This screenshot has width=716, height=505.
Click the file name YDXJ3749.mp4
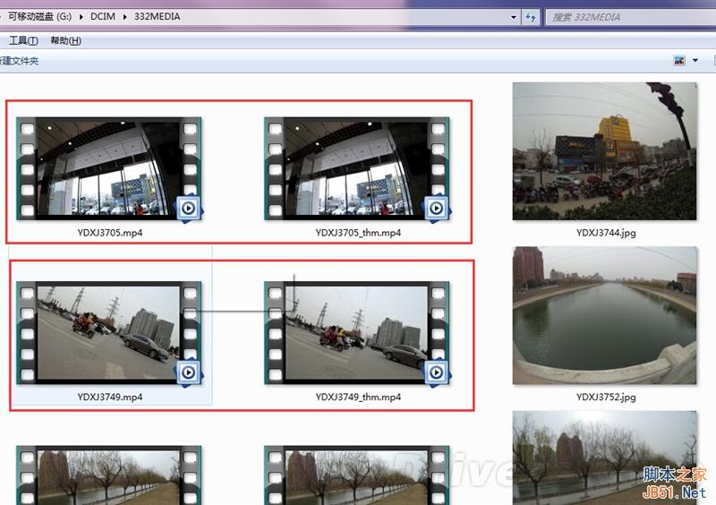(x=109, y=397)
